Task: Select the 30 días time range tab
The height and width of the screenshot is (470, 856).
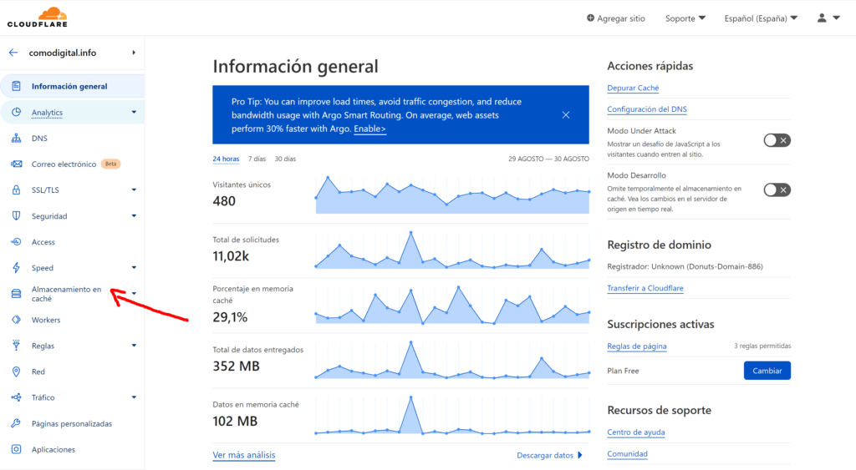Action: (285, 159)
